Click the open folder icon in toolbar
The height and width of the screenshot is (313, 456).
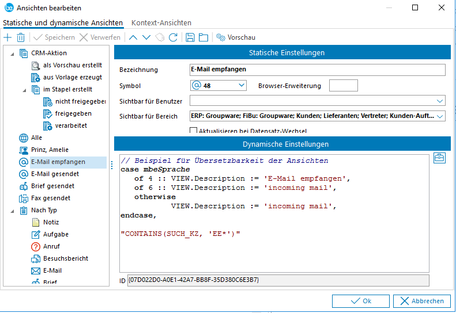coord(203,37)
